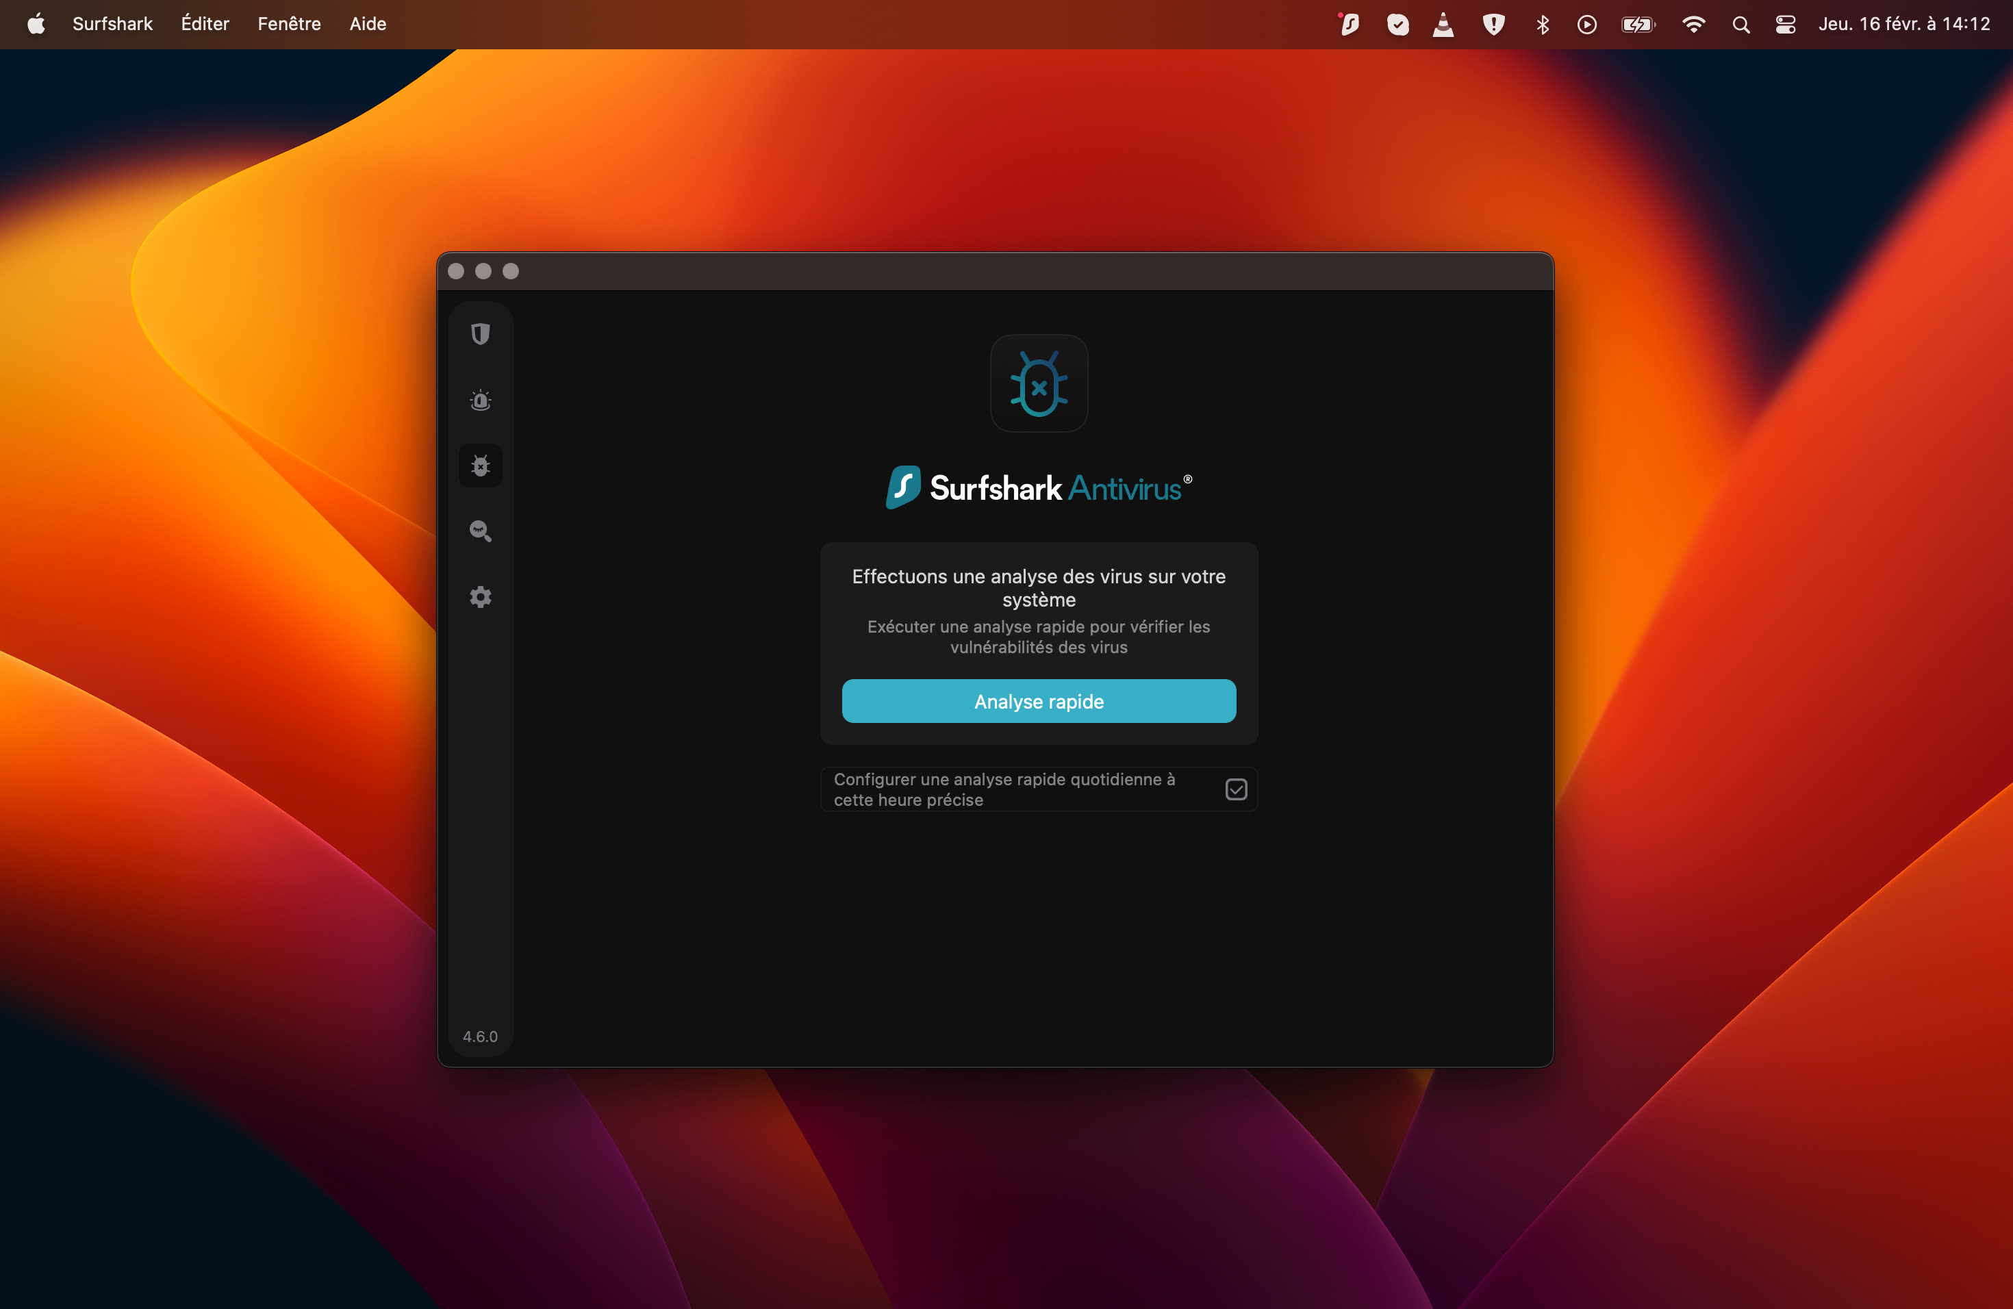Image resolution: width=2013 pixels, height=1309 pixels.
Task: Click the Bluetooth status icon
Action: [x=1542, y=24]
